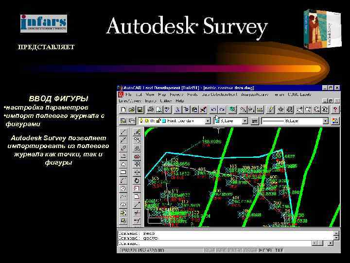Click the Zoom Previous icon
This screenshot has height=263, width=350.
325,110
